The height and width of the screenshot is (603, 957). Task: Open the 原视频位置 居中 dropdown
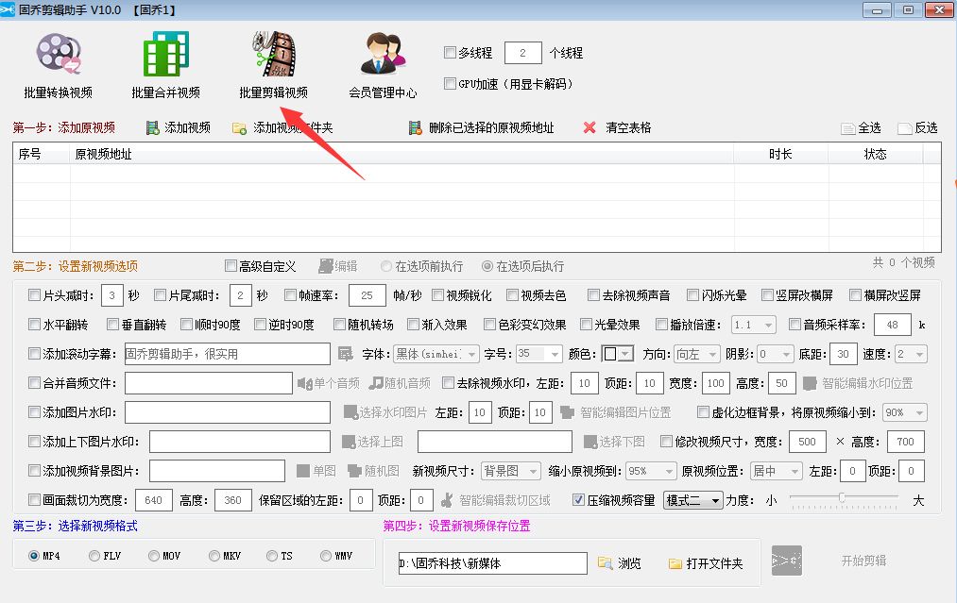(x=776, y=471)
